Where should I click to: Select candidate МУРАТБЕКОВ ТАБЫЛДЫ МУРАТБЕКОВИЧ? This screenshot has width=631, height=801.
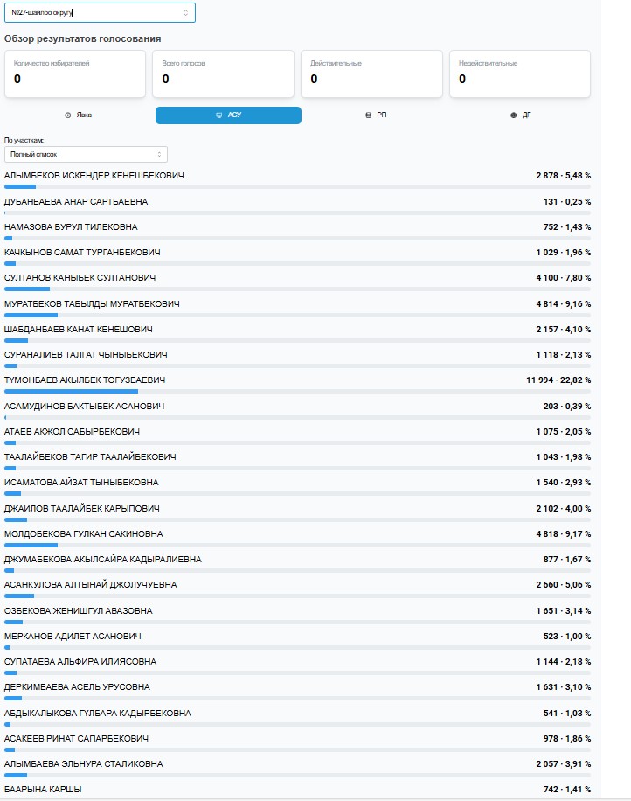(x=92, y=303)
